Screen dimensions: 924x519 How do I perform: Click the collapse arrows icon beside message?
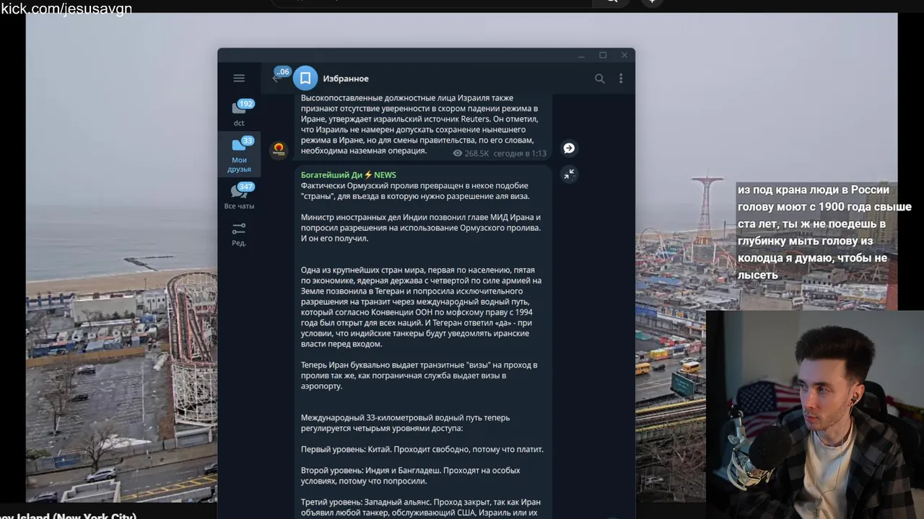click(x=570, y=174)
